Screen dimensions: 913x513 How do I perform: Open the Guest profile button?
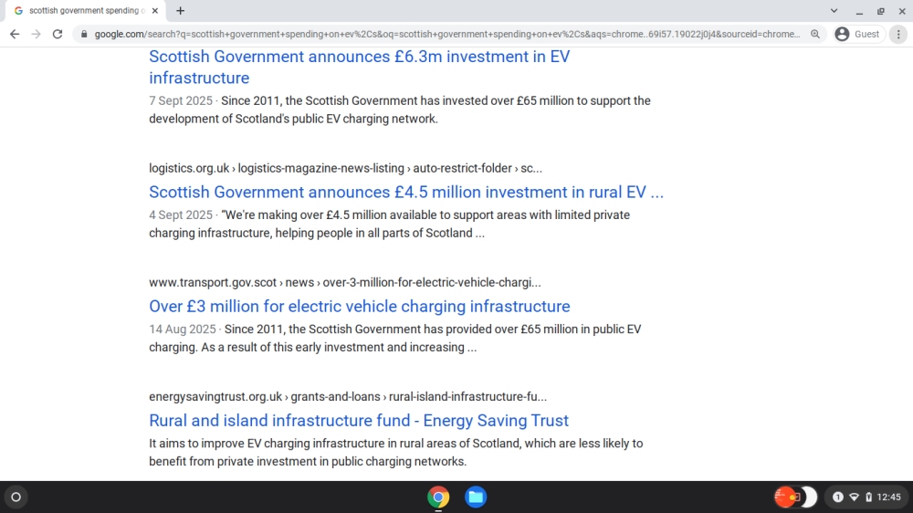[859, 35]
